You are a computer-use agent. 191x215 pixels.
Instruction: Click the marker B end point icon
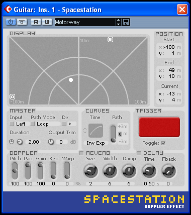[x=110, y=40]
